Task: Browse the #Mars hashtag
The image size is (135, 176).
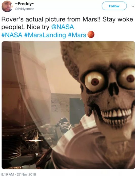Action: 77,35
